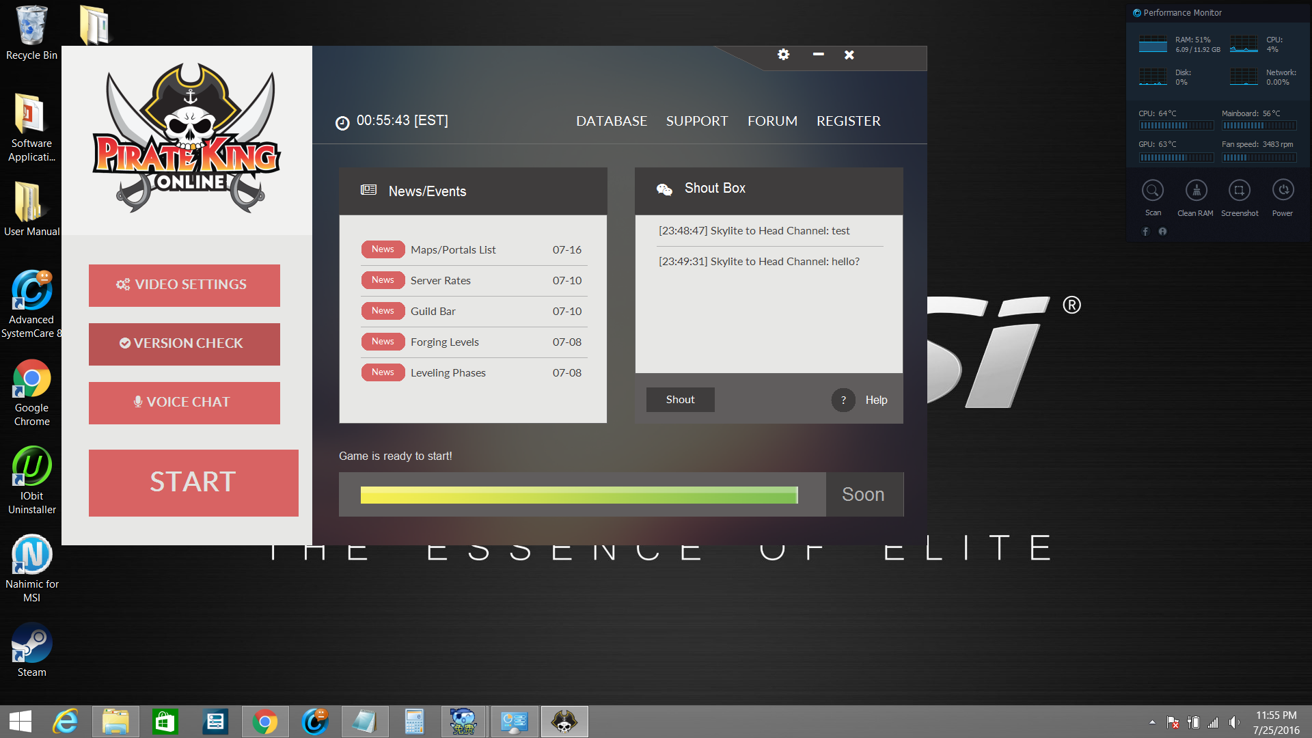The width and height of the screenshot is (1312, 738).
Task: Run the VERSION CHECK
Action: tap(184, 344)
